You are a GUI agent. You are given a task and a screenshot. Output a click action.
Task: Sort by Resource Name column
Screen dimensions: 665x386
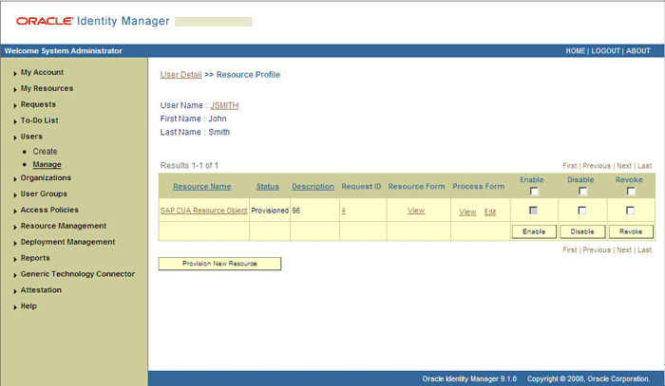tap(201, 187)
